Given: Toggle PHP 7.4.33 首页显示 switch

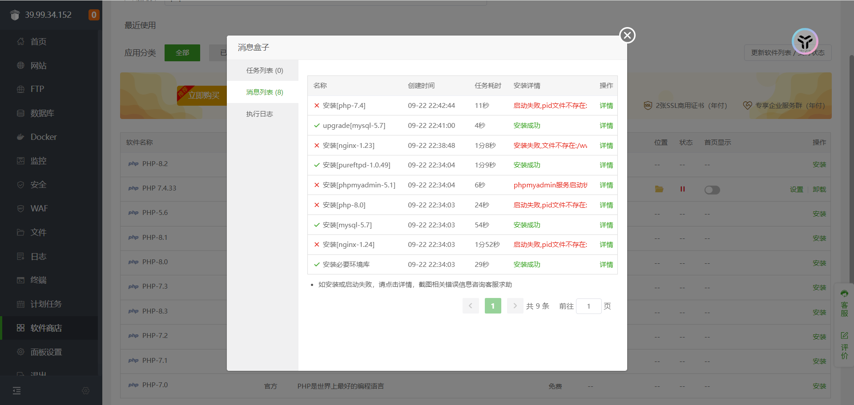Looking at the screenshot, I should point(712,190).
